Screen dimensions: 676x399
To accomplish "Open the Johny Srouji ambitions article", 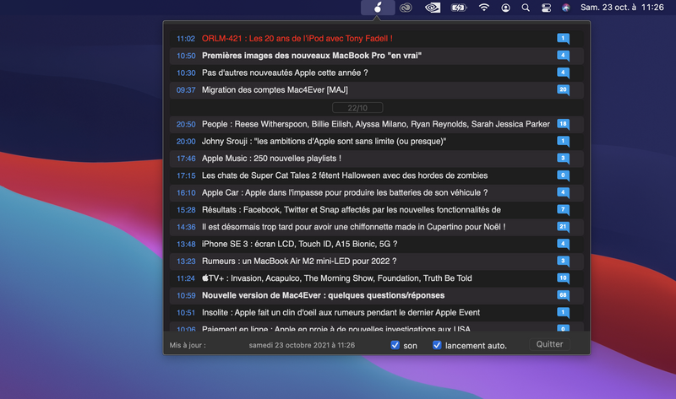I will point(324,141).
